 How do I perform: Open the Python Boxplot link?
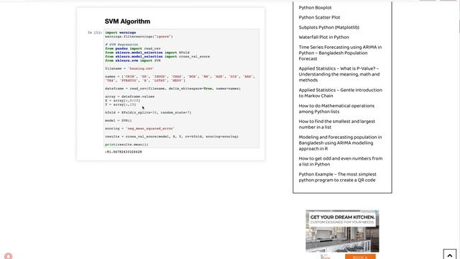click(315, 8)
